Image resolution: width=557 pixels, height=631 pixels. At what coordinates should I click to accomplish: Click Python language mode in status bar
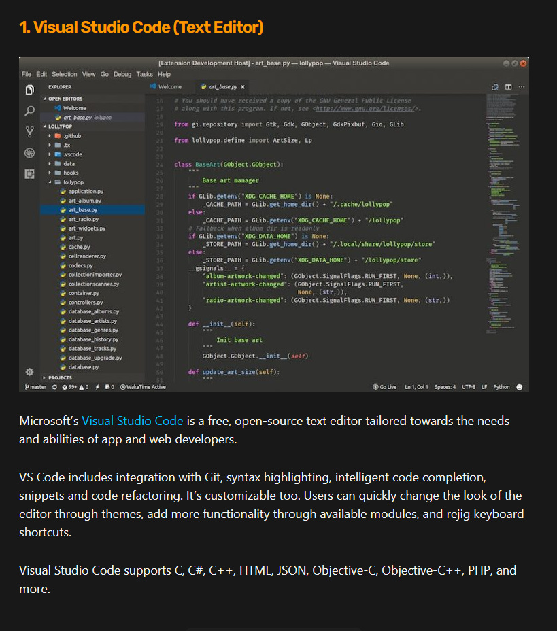pos(501,387)
